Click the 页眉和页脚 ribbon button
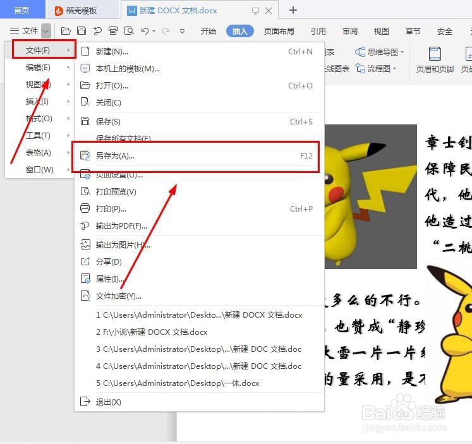The height and width of the screenshot is (444, 472). coord(435,60)
